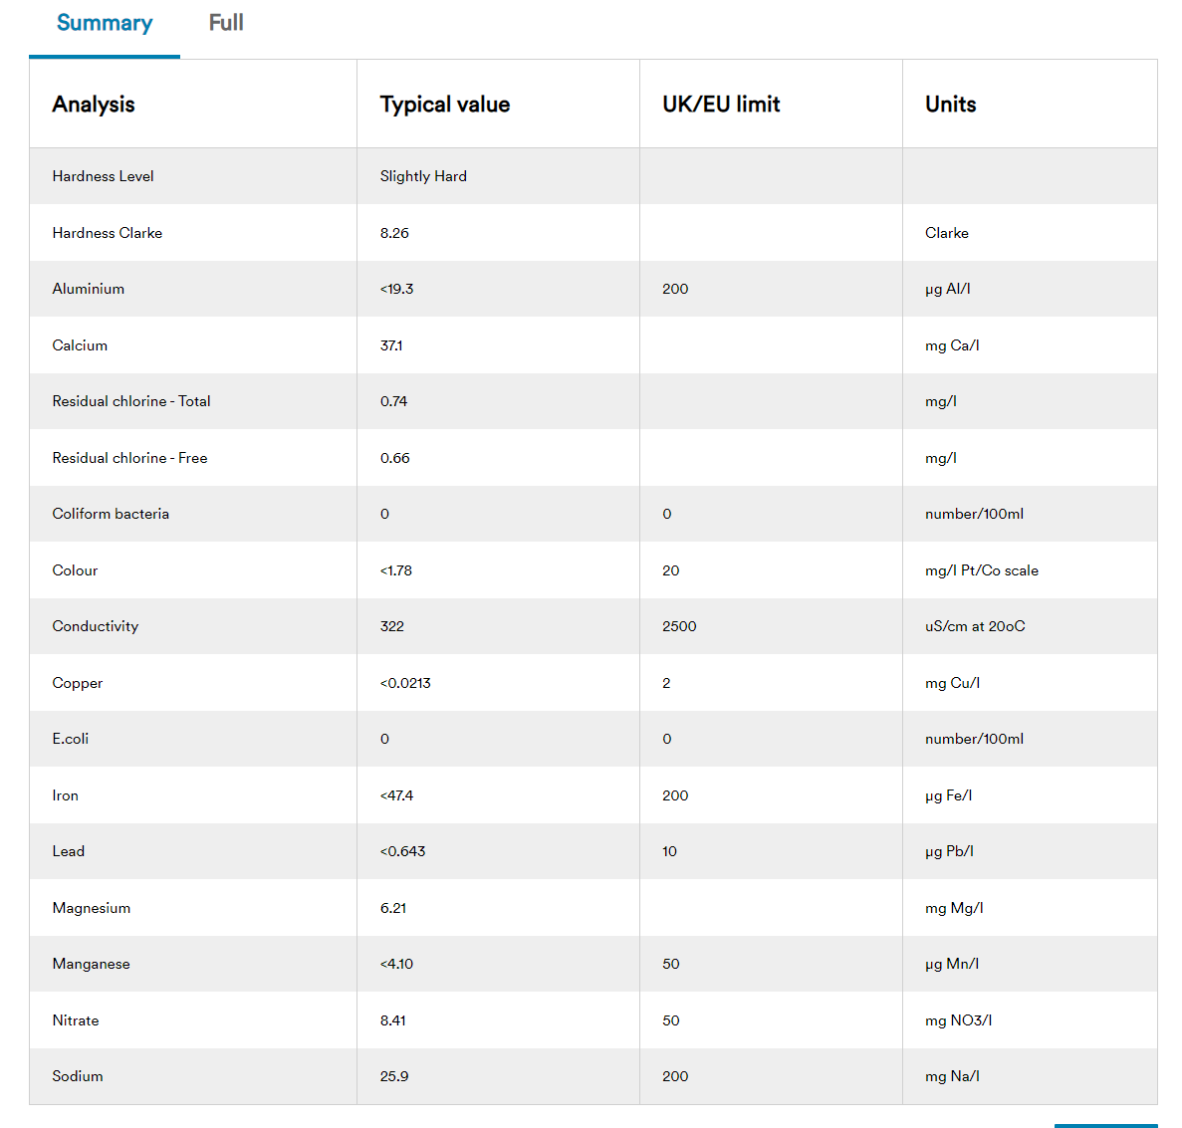1182x1128 pixels.
Task: Select the Hardness Level row label
Action: [103, 176]
